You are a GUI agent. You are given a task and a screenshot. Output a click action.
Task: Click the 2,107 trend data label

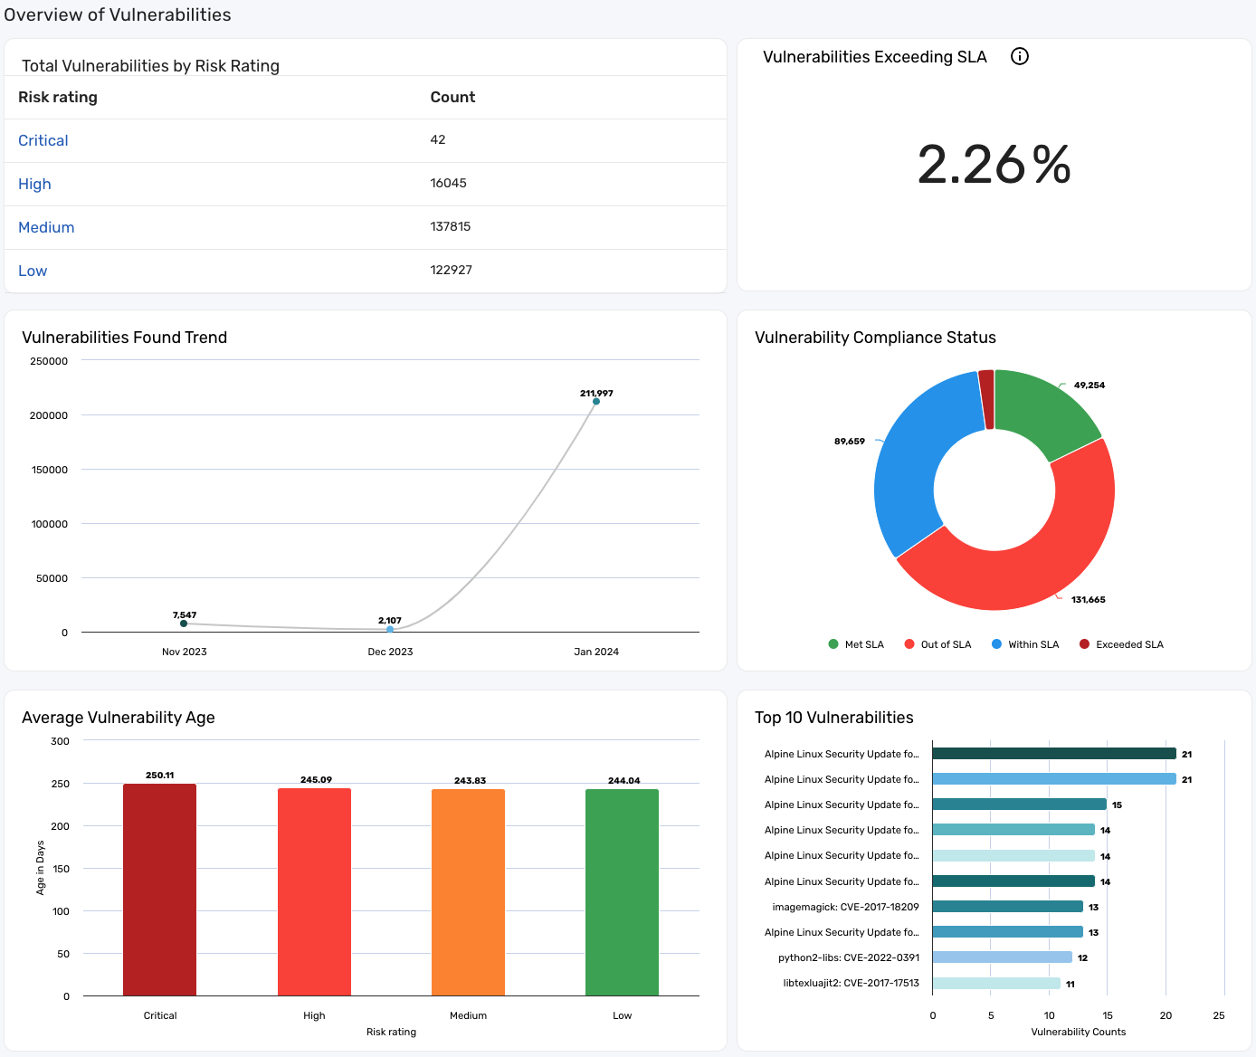(x=390, y=621)
